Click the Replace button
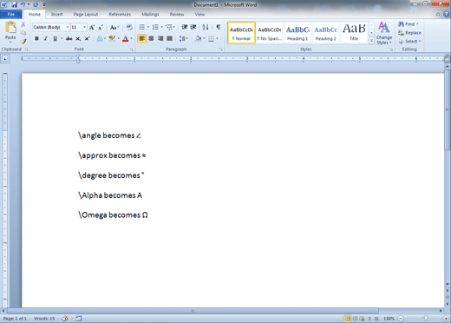 tap(409, 33)
